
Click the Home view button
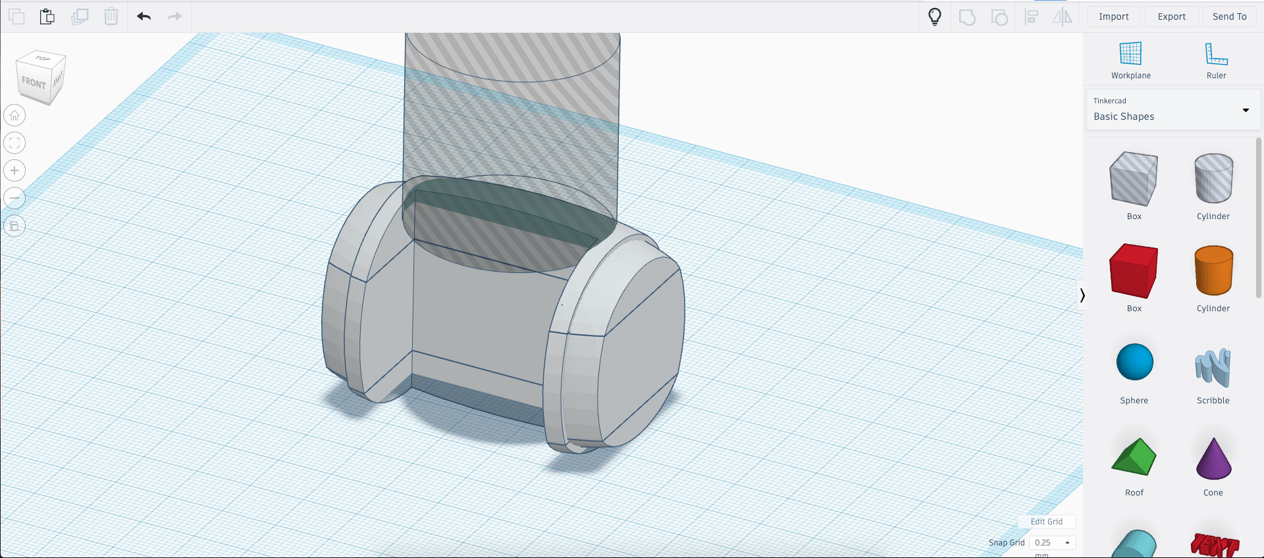[14, 116]
